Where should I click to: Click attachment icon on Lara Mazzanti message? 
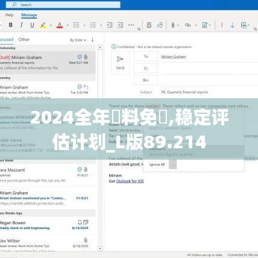(x=86, y=169)
